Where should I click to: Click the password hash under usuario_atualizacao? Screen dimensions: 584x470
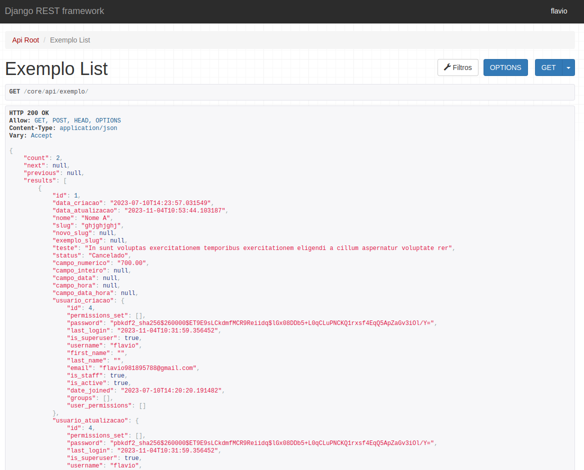tap(272, 443)
